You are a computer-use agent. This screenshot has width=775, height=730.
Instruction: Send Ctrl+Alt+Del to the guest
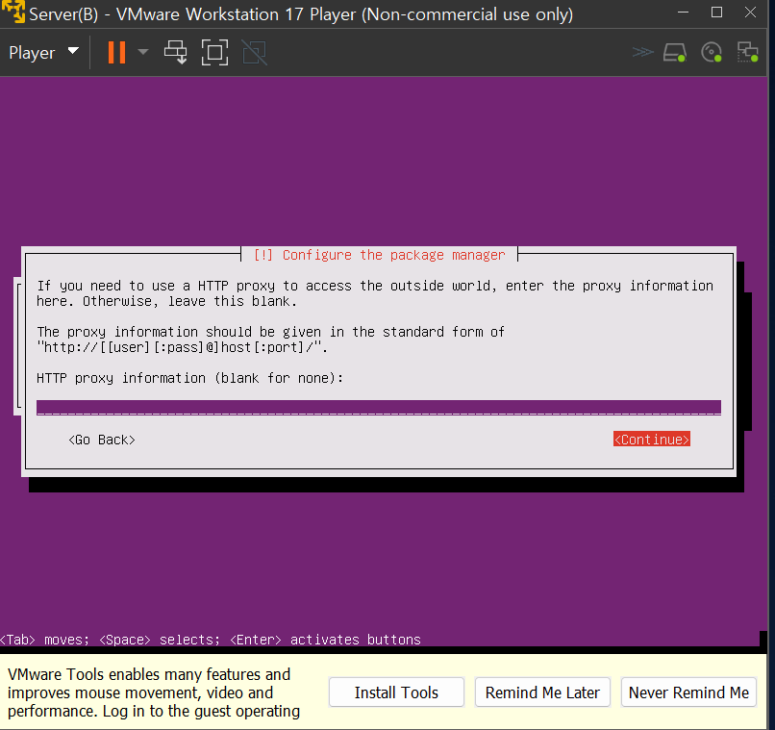click(x=175, y=52)
